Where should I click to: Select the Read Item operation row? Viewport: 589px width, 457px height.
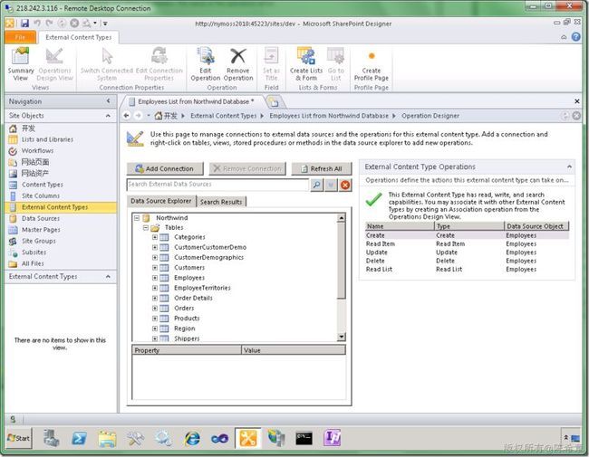coord(467,243)
